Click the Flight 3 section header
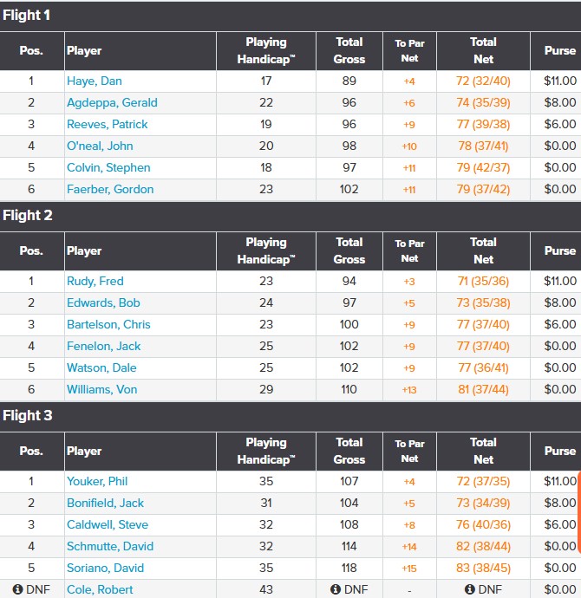581x598 pixels. pyautogui.click(x=28, y=415)
